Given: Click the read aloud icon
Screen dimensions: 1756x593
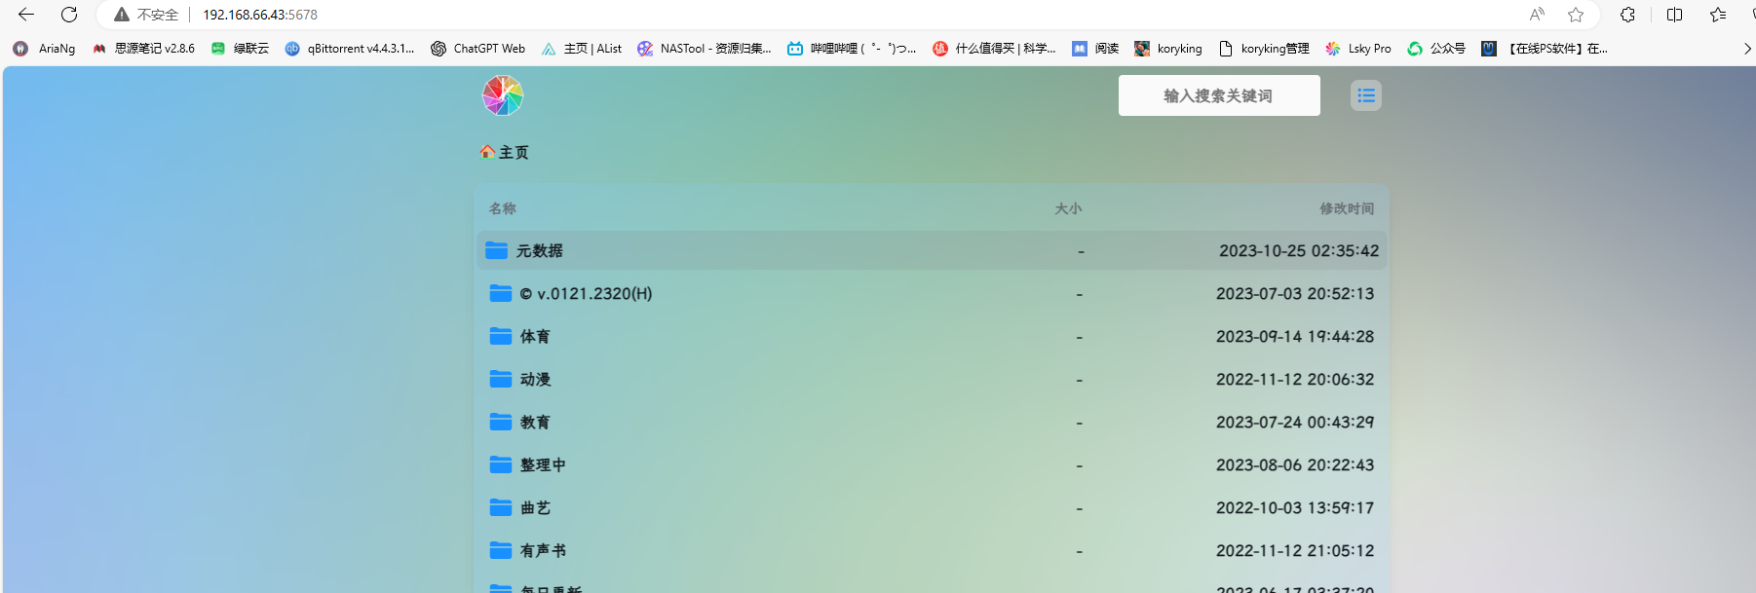Looking at the screenshot, I should pos(1537,15).
